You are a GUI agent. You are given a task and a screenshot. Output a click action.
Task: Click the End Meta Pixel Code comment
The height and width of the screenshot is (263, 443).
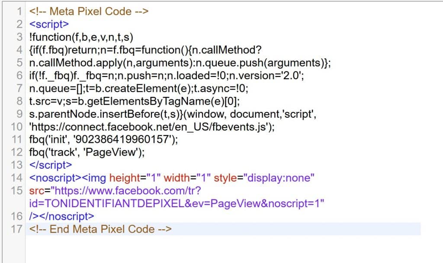[x=100, y=229]
